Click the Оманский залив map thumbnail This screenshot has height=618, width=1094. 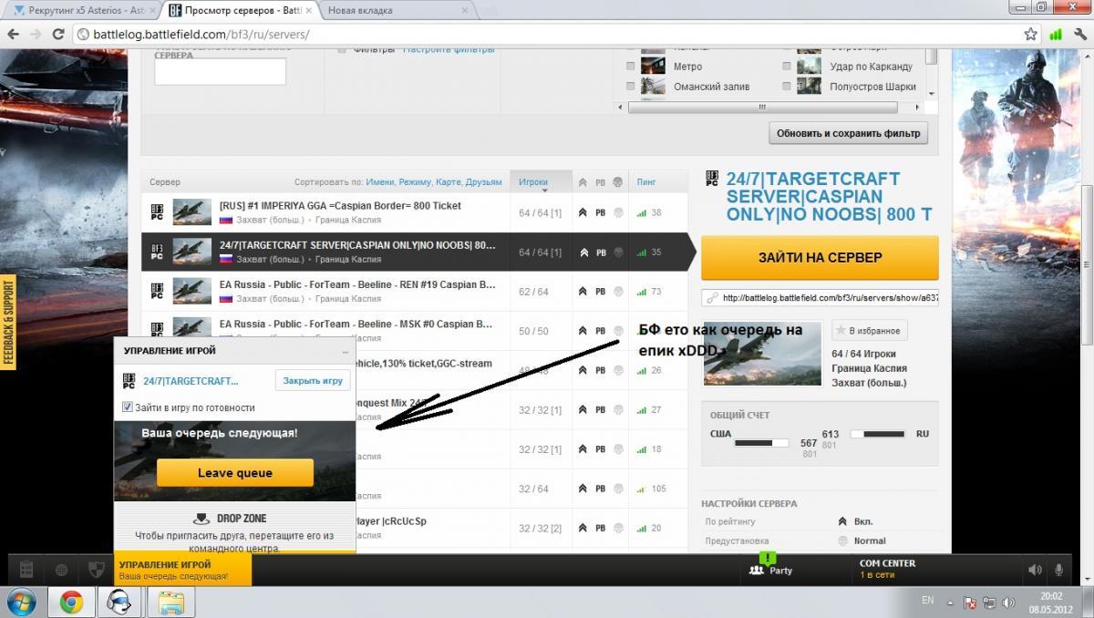coord(653,87)
